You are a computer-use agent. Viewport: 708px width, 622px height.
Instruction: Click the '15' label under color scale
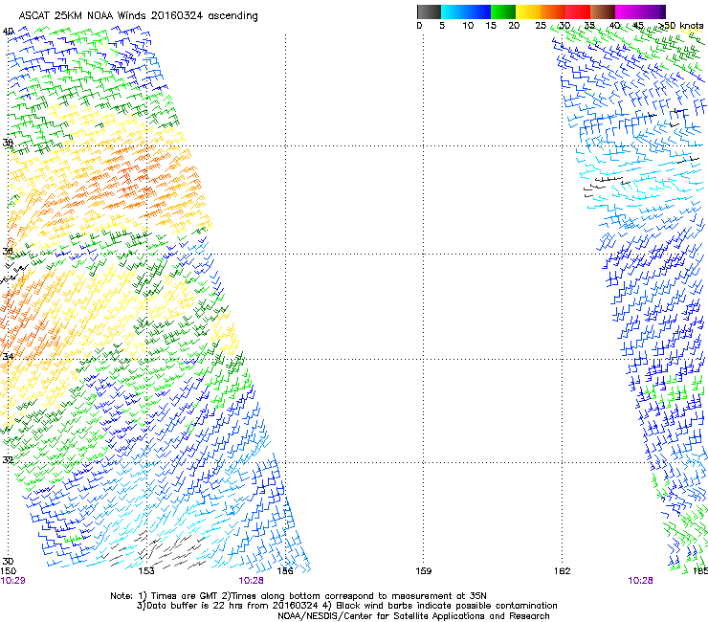tap(491, 26)
